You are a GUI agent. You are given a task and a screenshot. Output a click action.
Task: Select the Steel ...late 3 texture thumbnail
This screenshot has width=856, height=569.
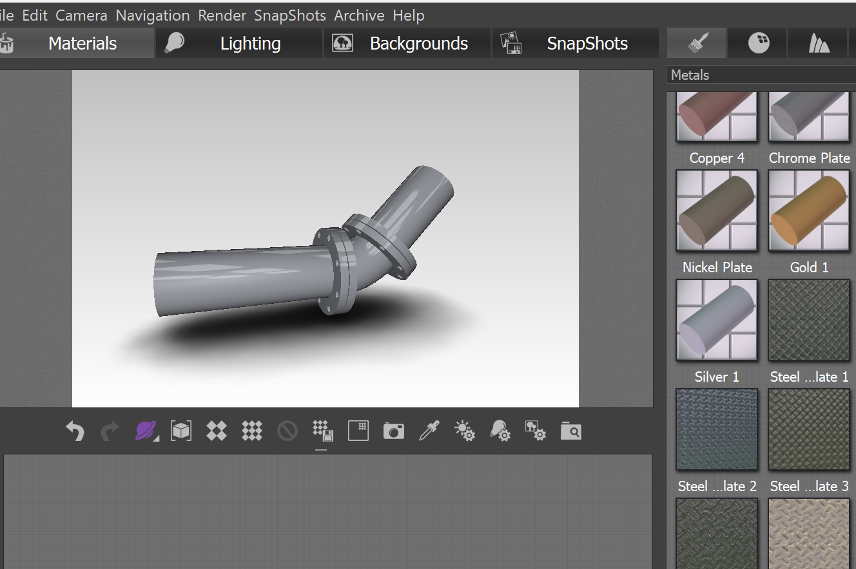809,429
